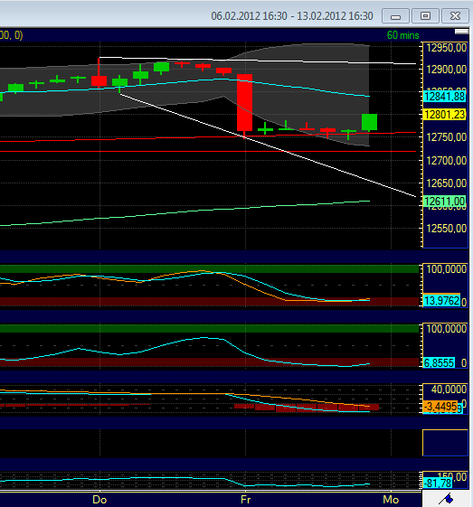Click the 12750,00 price scale value
This screenshot has width=473, height=507.
click(447, 137)
